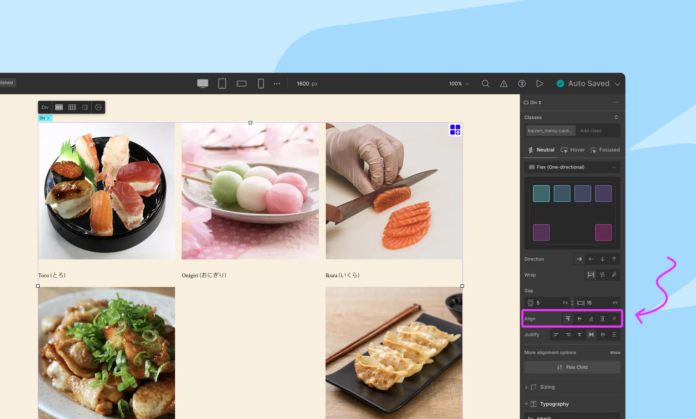This screenshot has height=419, width=696.
Task: Set flex direction to column-reverse (up arrow)
Action: click(614, 259)
